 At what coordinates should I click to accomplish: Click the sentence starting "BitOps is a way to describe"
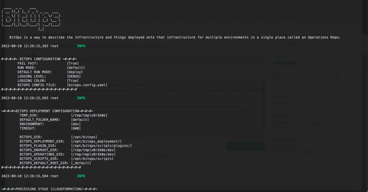click(175, 37)
